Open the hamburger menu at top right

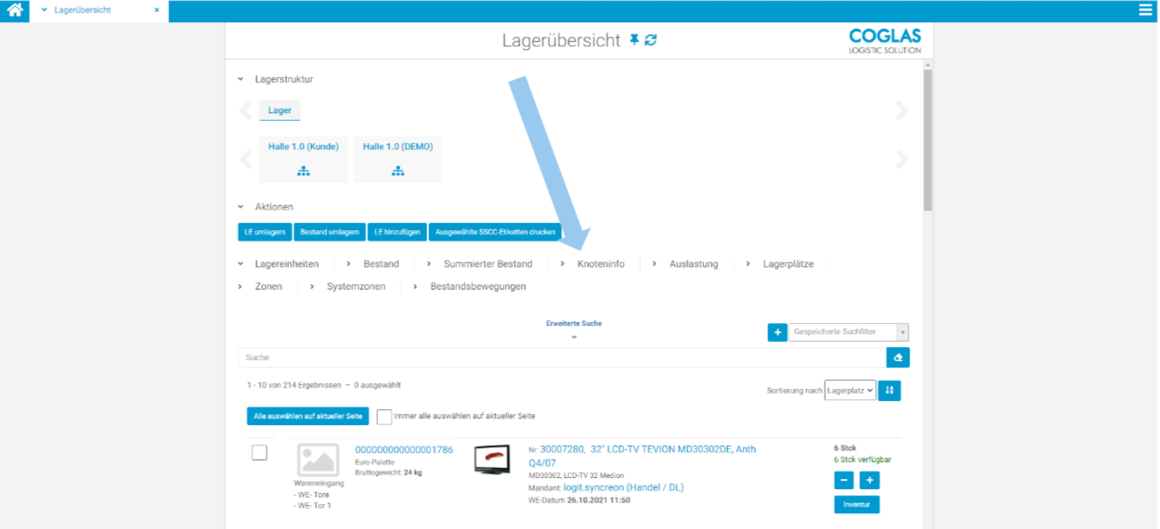pos(1145,10)
